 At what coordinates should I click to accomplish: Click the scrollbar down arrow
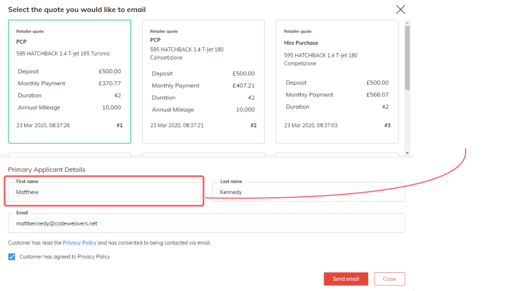[x=407, y=153]
